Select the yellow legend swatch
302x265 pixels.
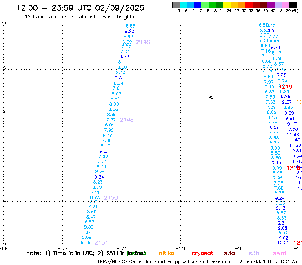227,5
